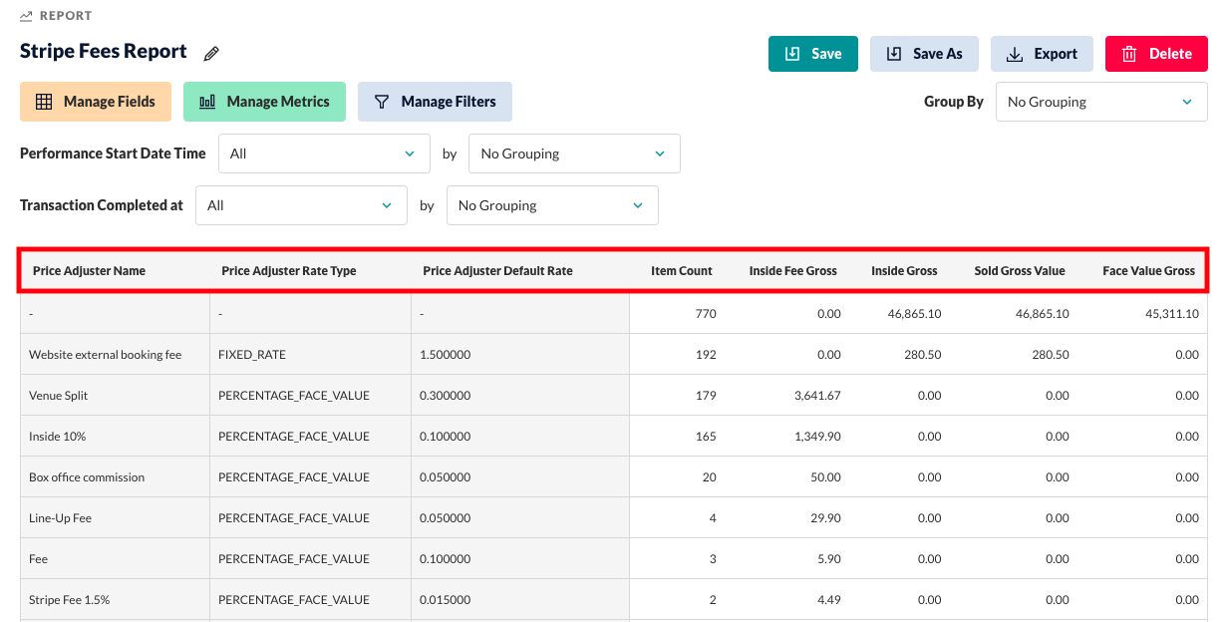Sort by Price Adjuster Name column header
Screen dimensions: 1225x622
pos(89,271)
